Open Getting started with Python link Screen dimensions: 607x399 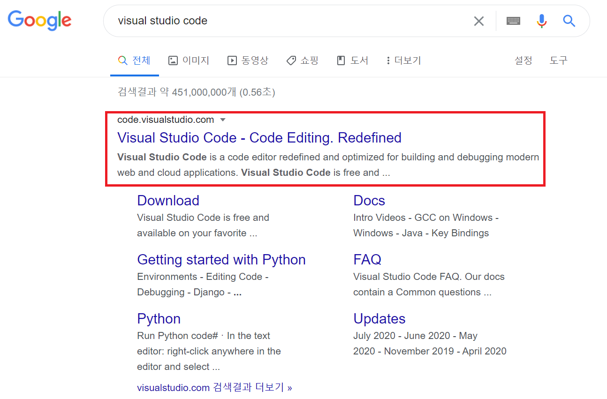[221, 260]
